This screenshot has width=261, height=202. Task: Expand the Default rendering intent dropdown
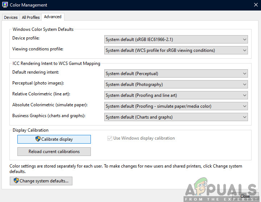click(x=176, y=74)
